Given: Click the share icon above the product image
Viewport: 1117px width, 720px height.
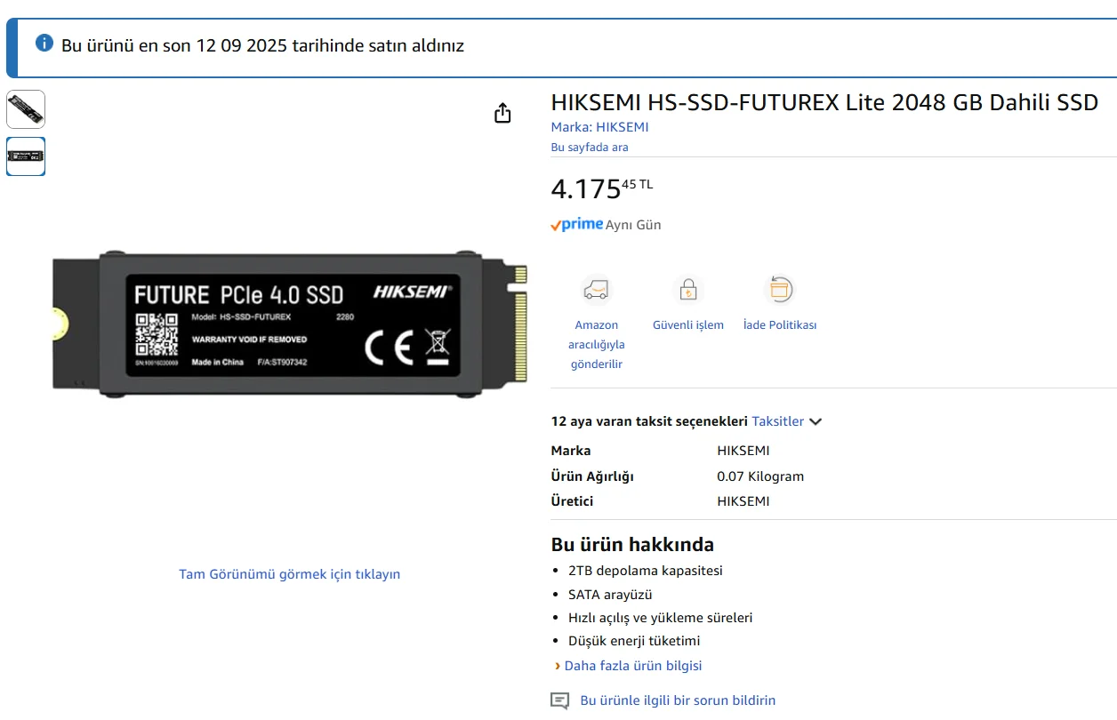Looking at the screenshot, I should click(502, 113).
